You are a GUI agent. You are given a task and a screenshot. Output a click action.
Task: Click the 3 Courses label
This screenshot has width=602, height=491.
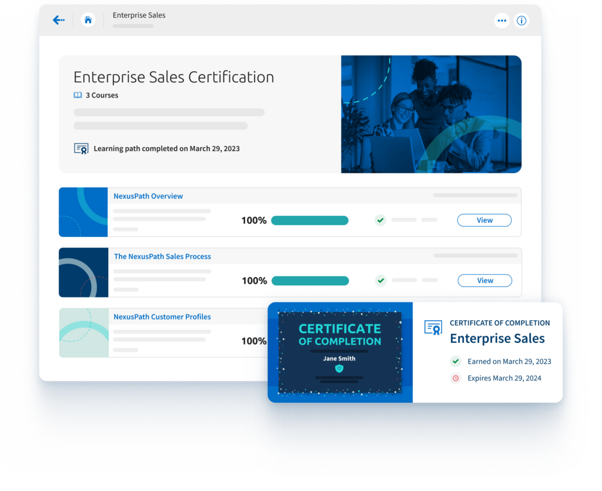[102, 95]
